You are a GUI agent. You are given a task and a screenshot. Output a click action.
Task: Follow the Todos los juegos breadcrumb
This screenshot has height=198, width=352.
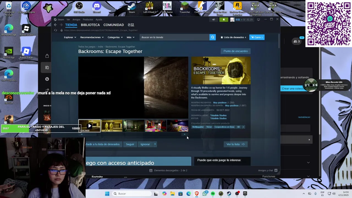coord(87,47)
